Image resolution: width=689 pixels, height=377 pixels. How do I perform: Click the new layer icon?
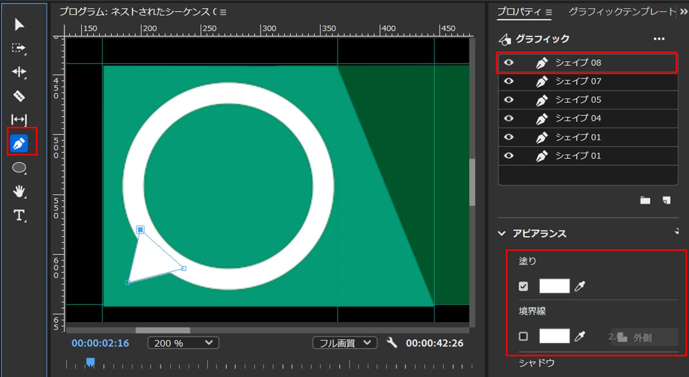[666, 200]
